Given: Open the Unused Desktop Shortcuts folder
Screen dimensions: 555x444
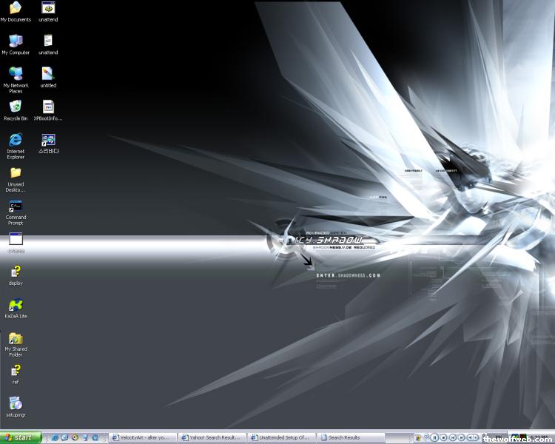Looking at the screenshot, I should [16, 173].
